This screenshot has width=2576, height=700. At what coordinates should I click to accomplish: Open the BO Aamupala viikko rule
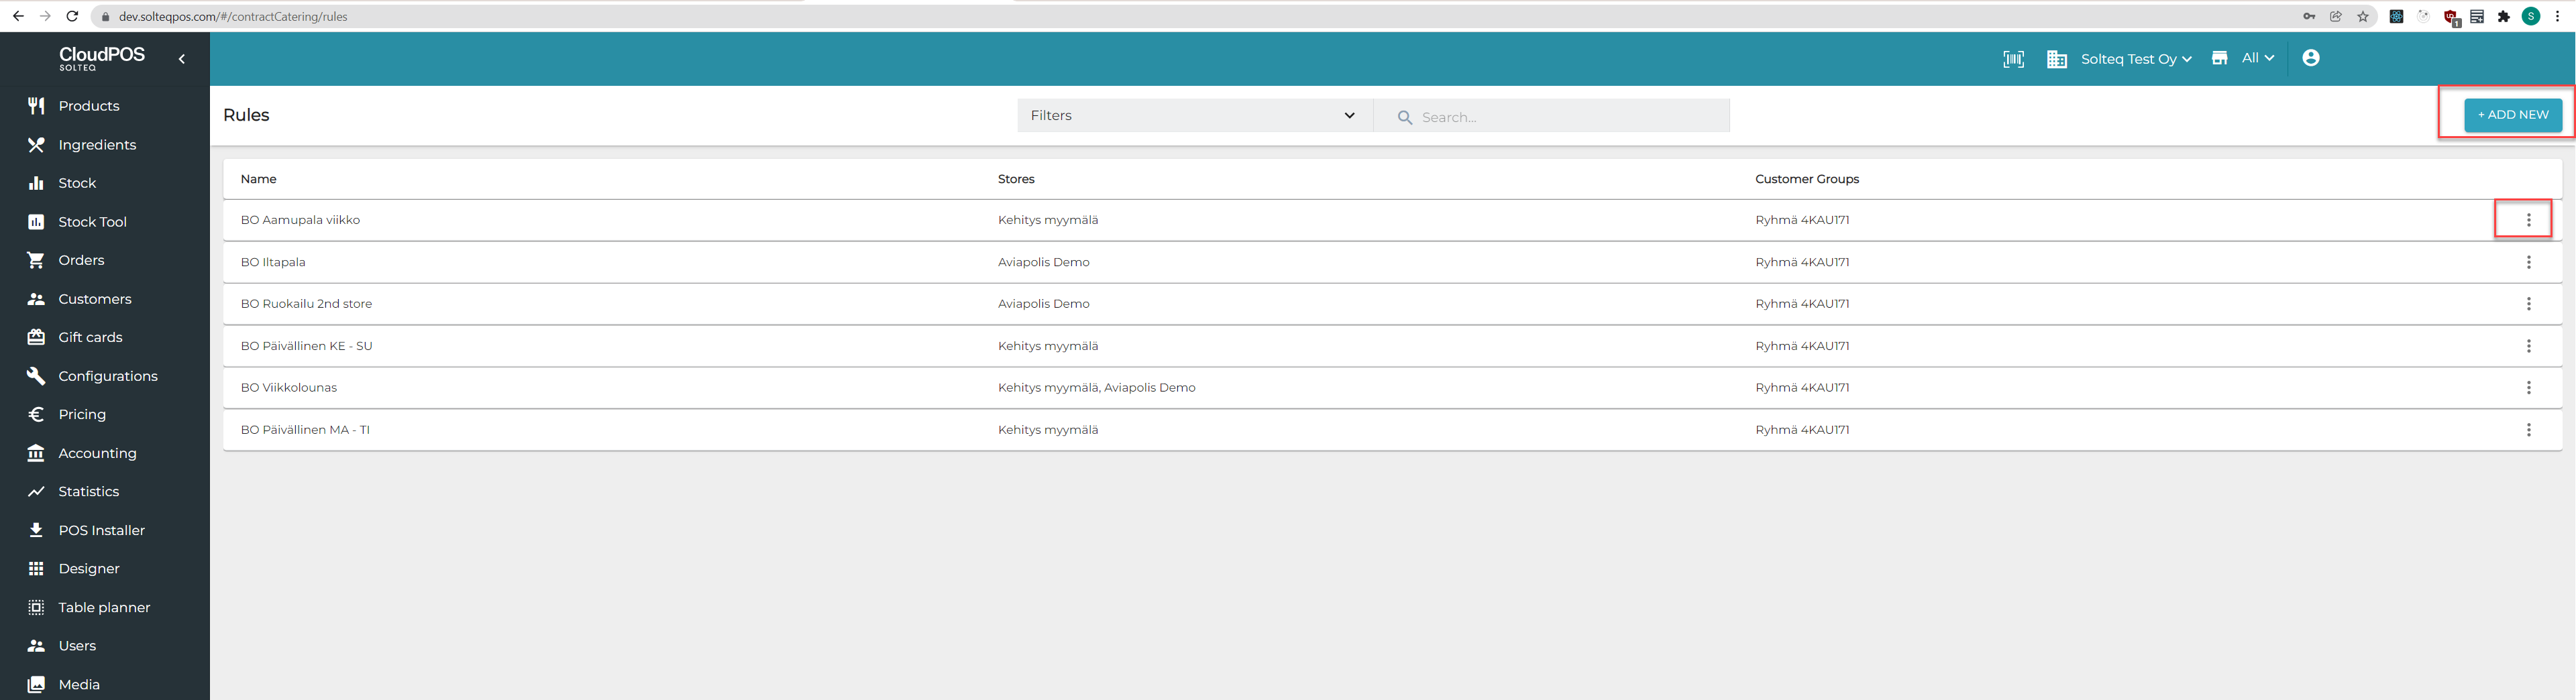pyautogui.click(x=300, y=220)
